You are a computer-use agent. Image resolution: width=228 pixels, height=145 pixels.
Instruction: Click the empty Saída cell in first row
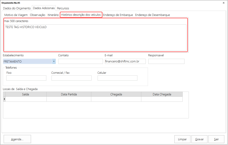[26, 99]
